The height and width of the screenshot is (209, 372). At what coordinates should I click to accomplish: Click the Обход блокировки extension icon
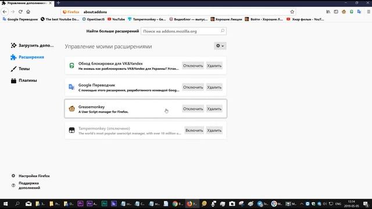[x=71, y=66]
